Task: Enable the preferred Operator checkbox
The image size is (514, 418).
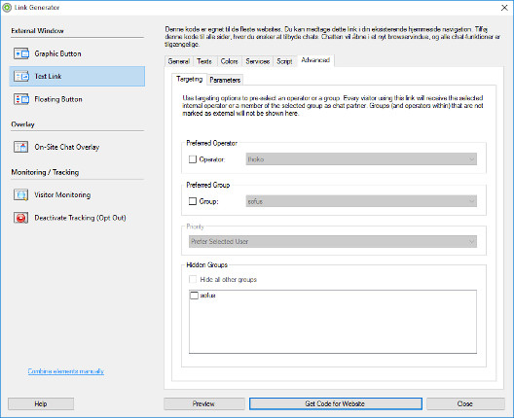Action: point(193,159)
